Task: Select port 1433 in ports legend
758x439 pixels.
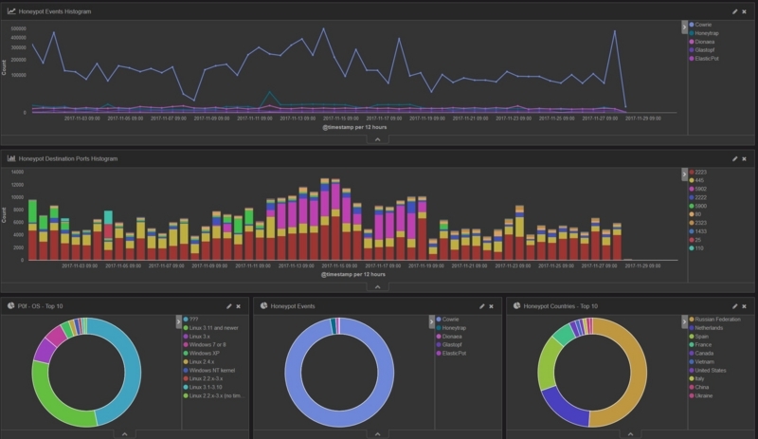Action: coord(700,231)
